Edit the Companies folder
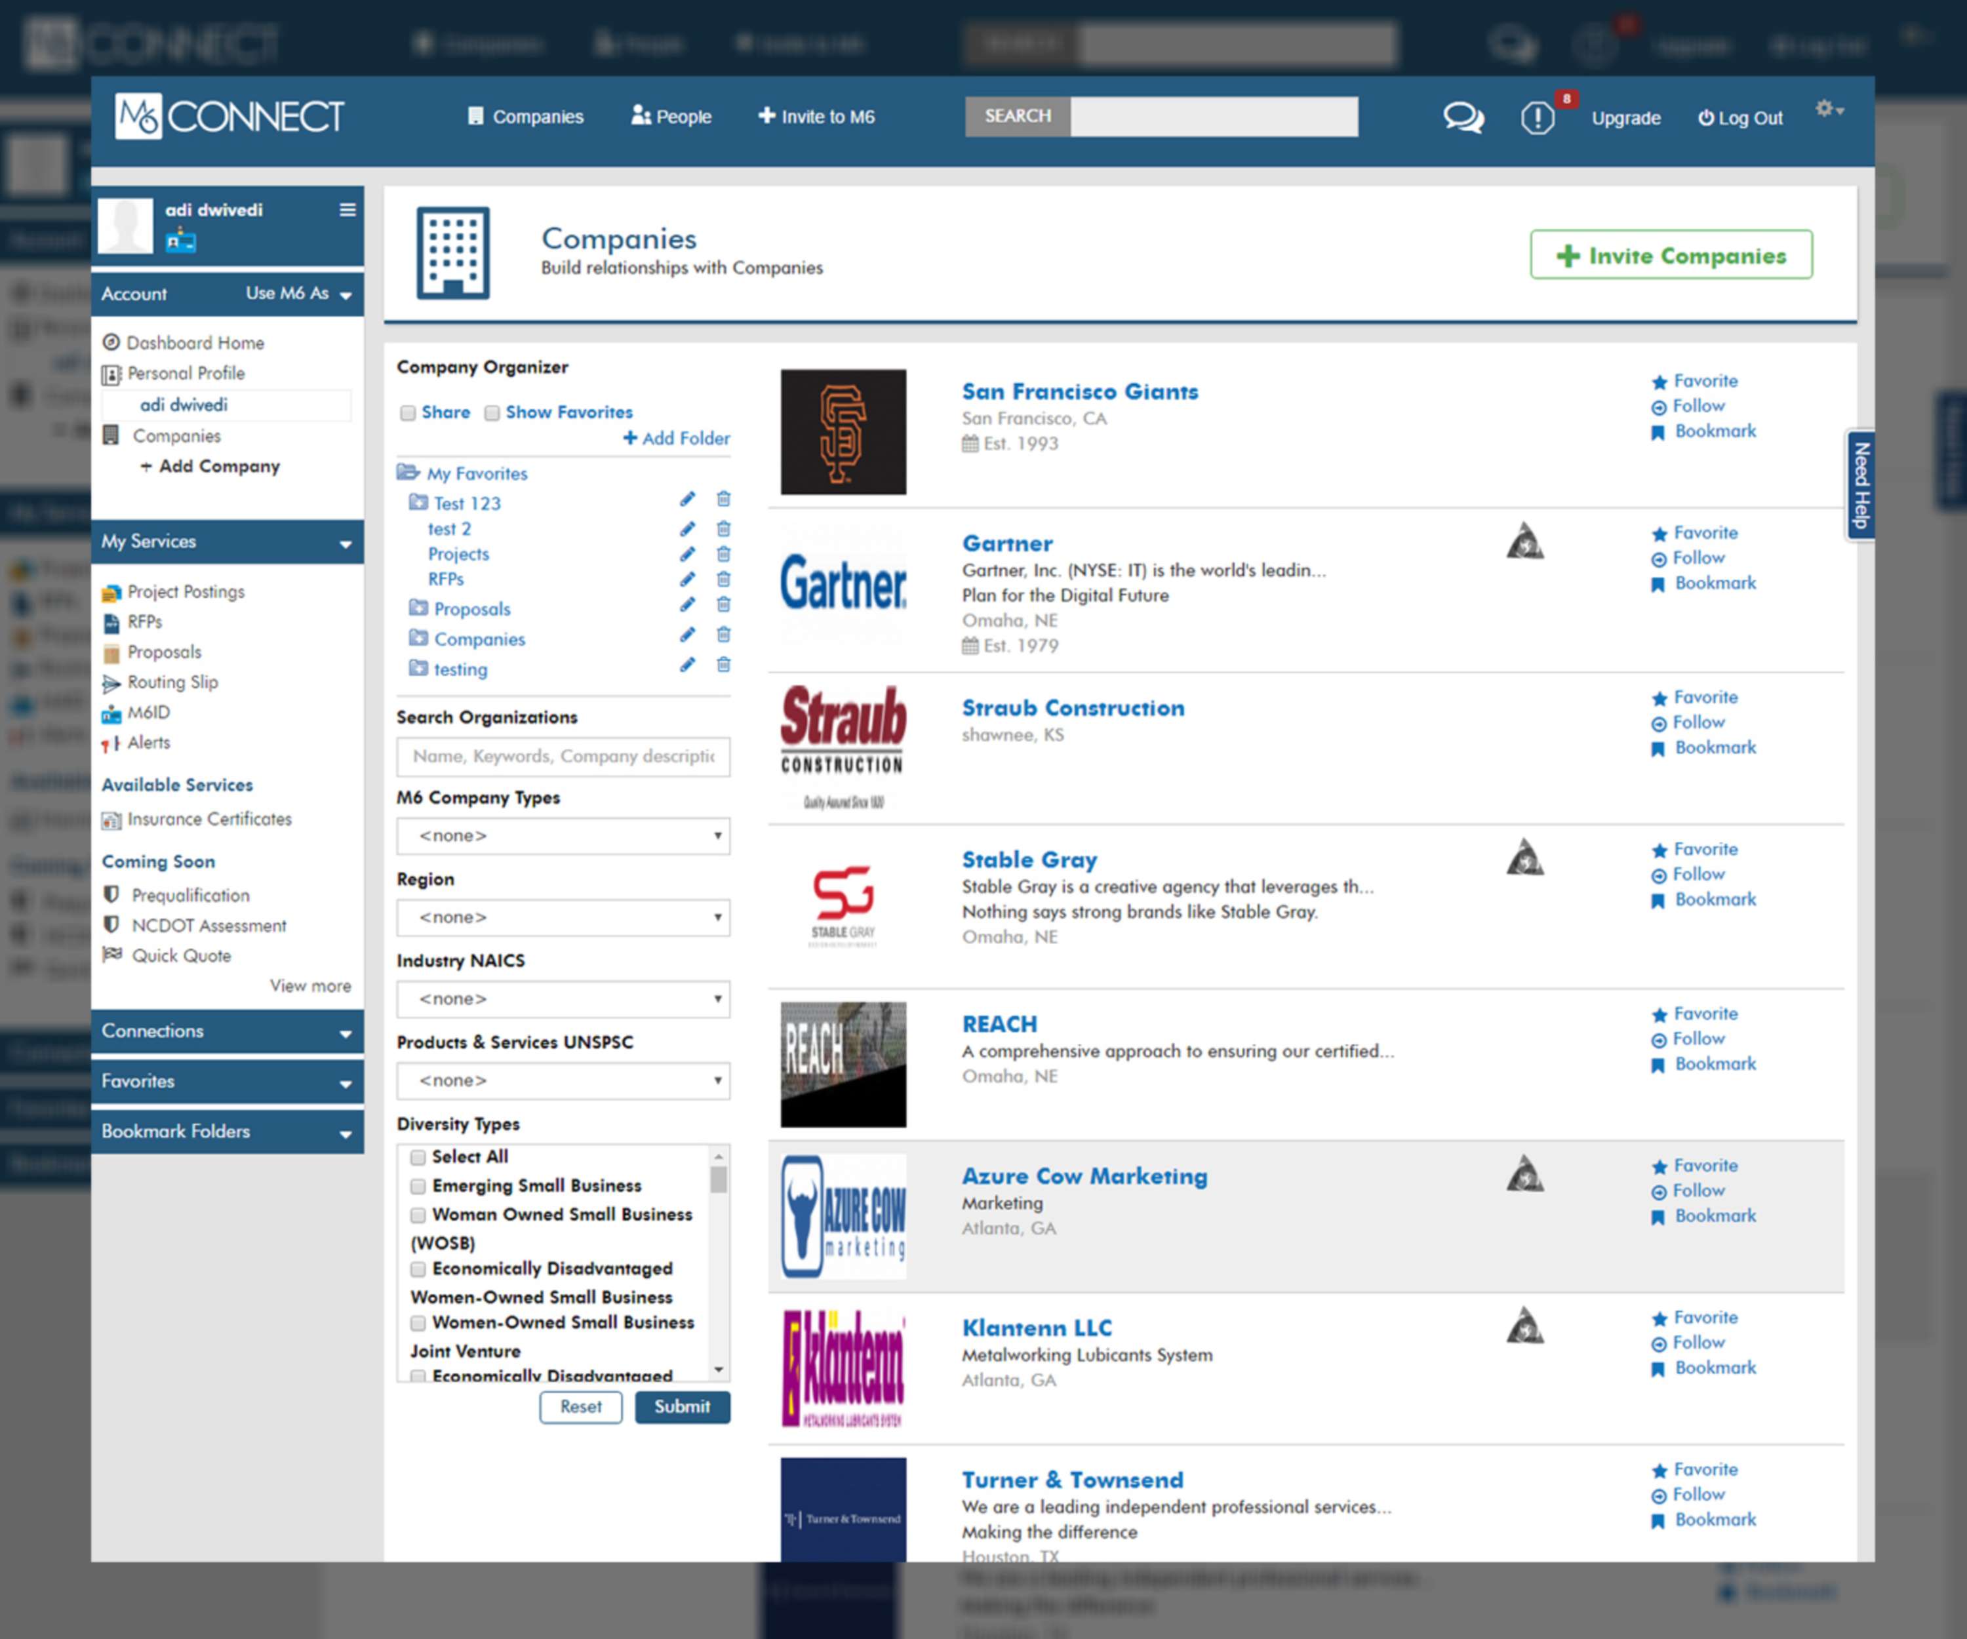Screen dimensions: 1967x1639 pos(688,635)
